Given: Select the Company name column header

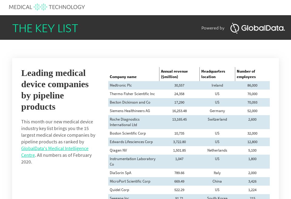Looking at the screenshot, I should coord(123,77).
